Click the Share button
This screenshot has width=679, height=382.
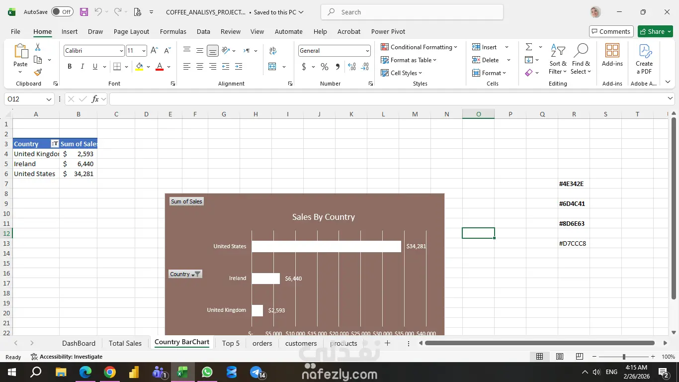655,31
